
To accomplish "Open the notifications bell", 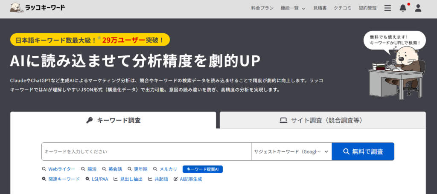I will click(403, 8).
